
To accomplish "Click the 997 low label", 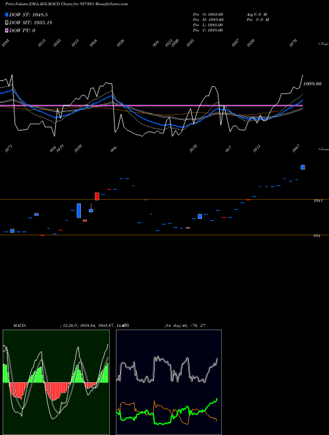I will (229, 149).
